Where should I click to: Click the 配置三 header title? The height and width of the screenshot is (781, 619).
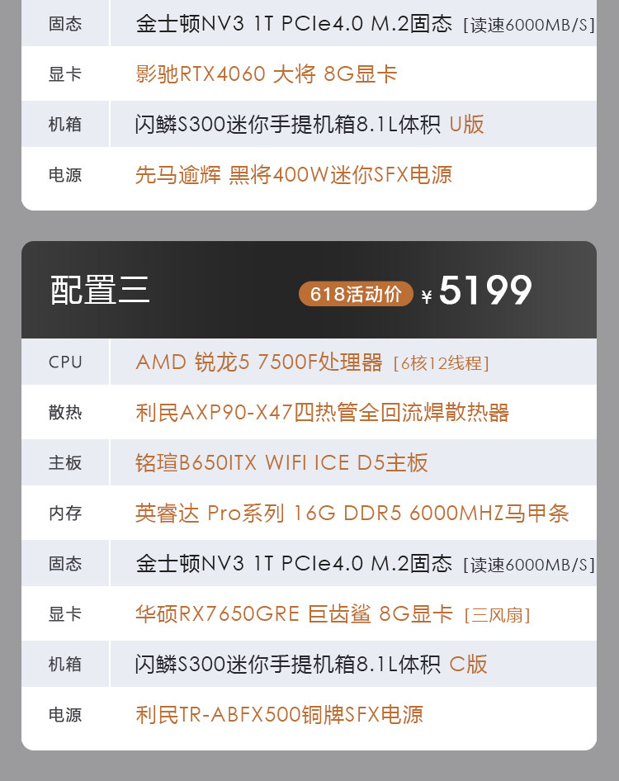[x=100, y=290]
